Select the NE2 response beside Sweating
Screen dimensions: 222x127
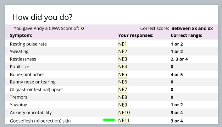122,51
